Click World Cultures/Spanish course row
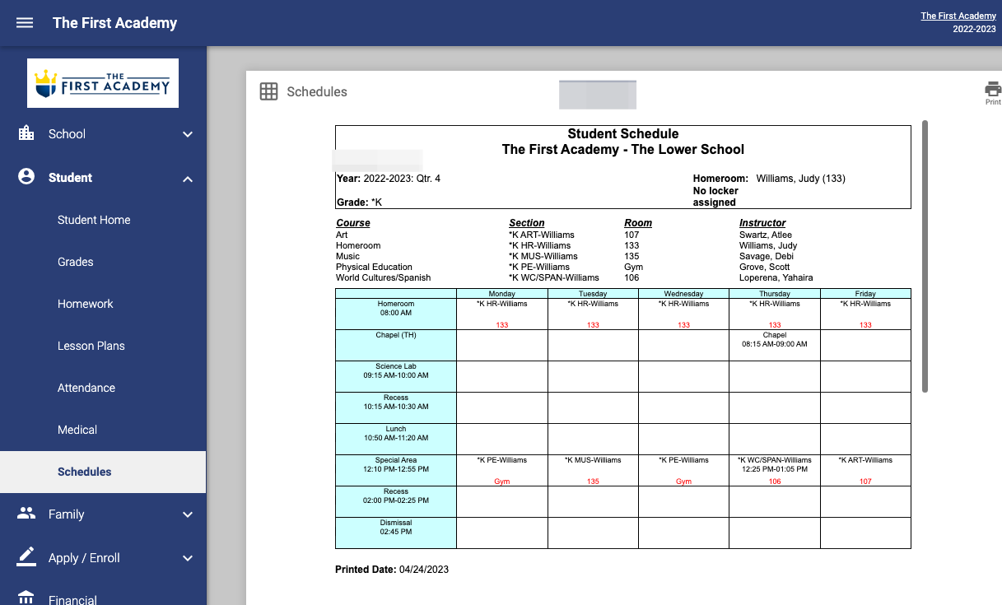The height and width of the screenshot is (605, 1002). pos(383,277)
